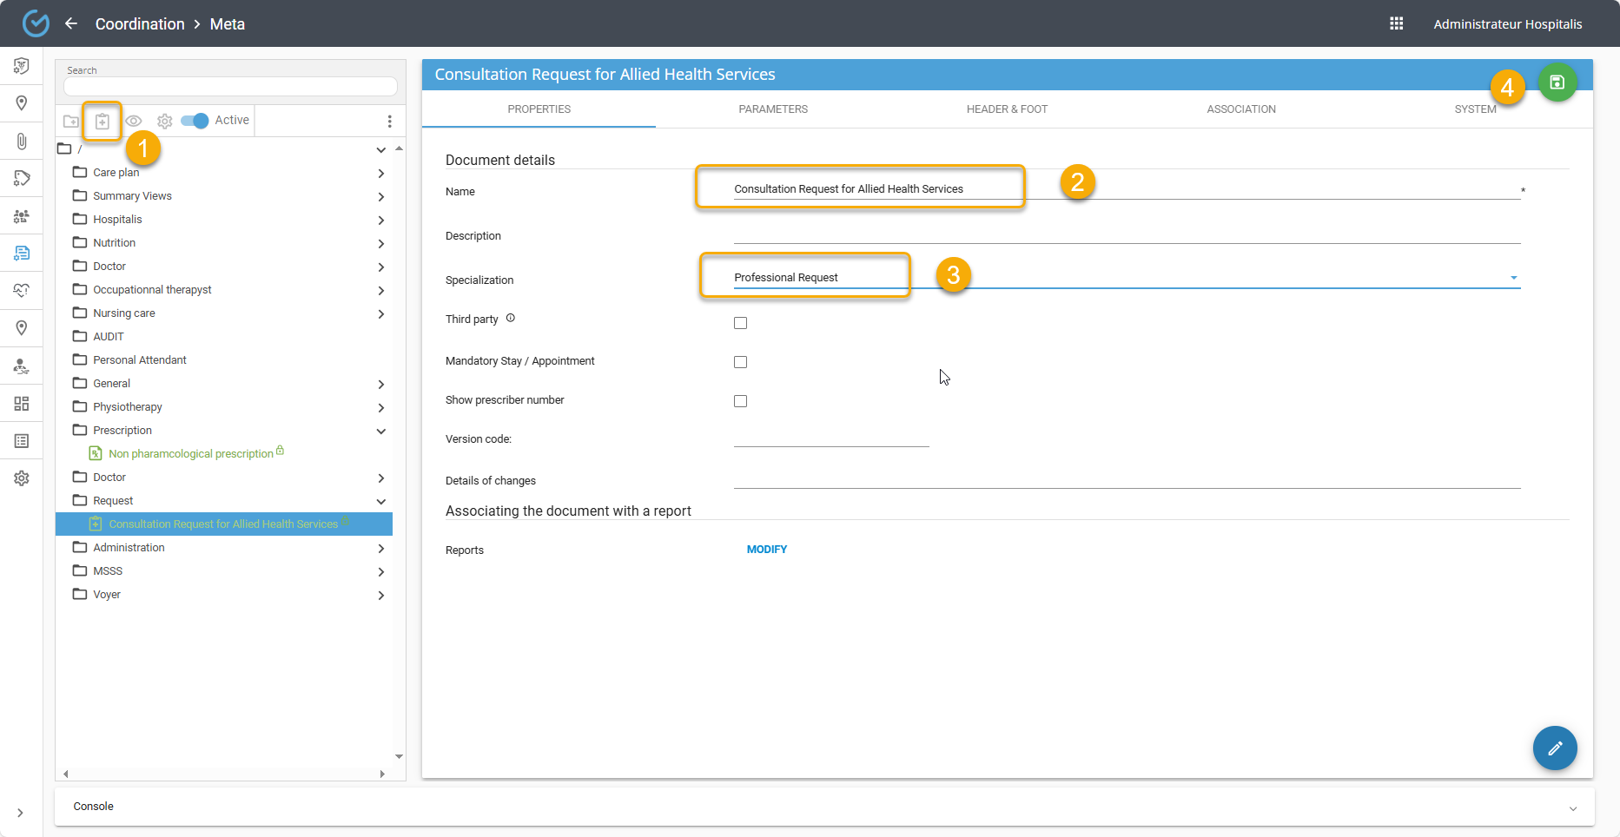Screen dimensions: 1620x837
Task: Click the MODIFY reports link
Action: coord(766,550)
